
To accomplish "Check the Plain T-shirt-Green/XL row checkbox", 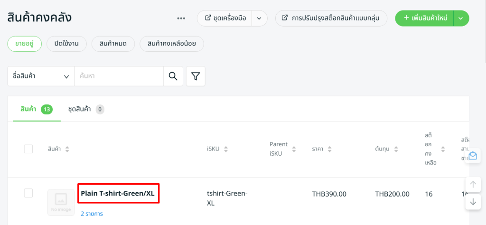I will 28,193.
